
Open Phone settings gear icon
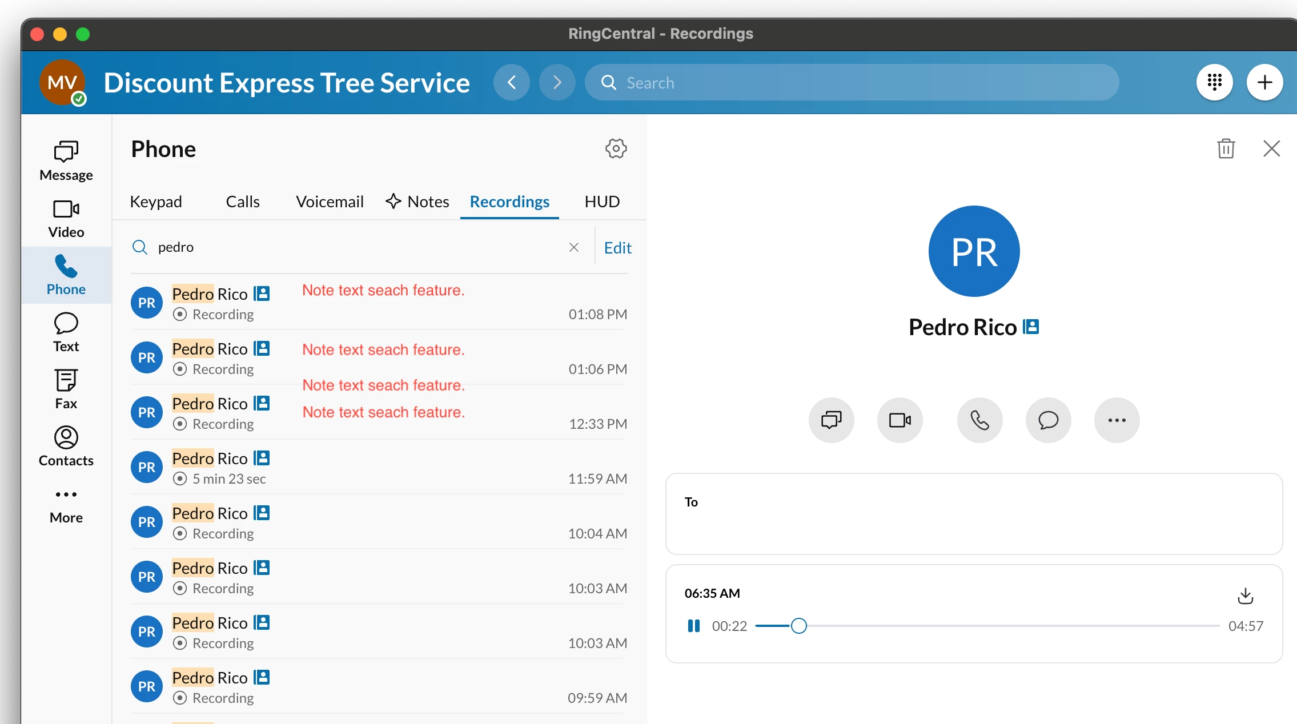tap(616, 148)
